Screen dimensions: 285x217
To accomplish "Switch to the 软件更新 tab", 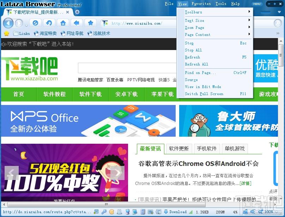I will tap(179, 149).
